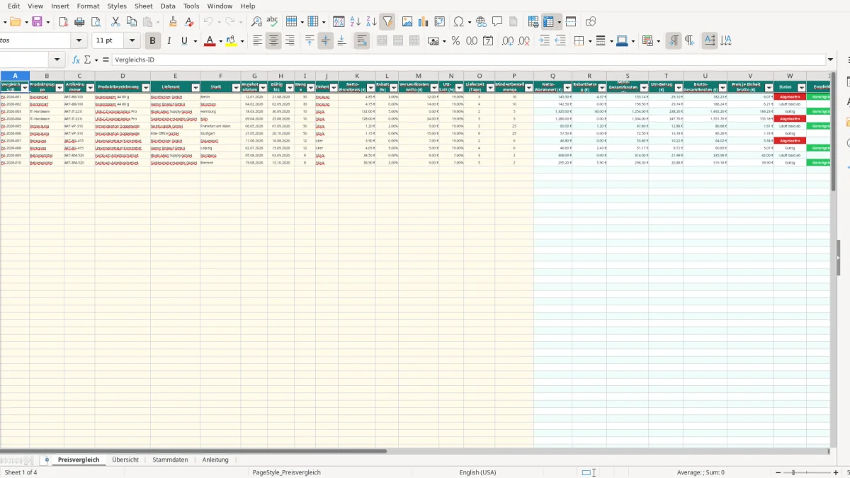Insert a hyperlink
The height and width of the screenshot is (478, 850).
pos(482,22)
